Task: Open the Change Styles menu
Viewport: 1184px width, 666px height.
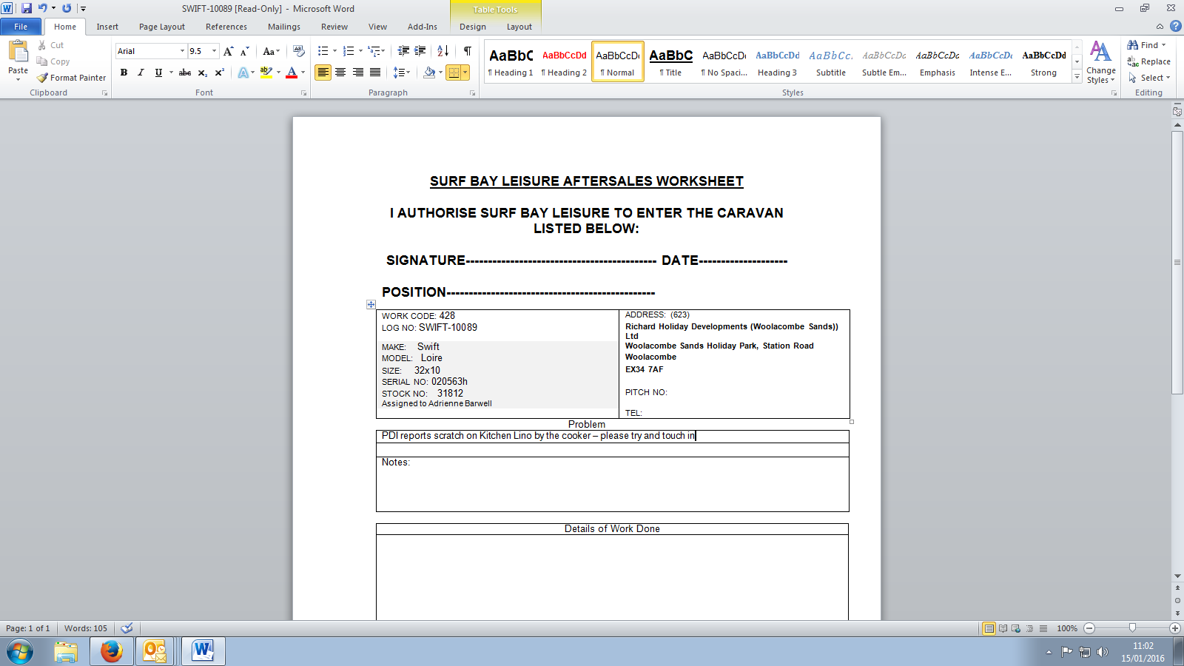Action: click(1101, 62)
